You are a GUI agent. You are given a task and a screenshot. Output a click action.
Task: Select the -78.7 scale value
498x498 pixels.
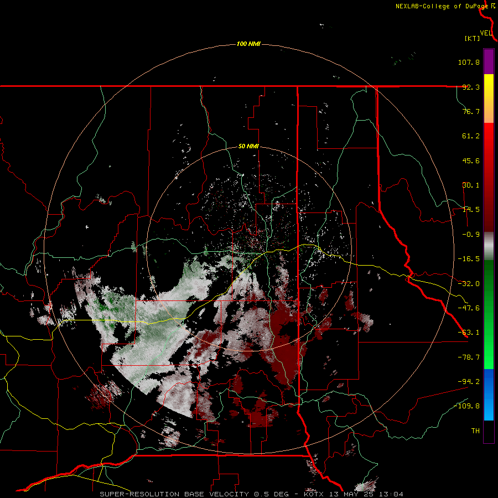coord(469,357)
